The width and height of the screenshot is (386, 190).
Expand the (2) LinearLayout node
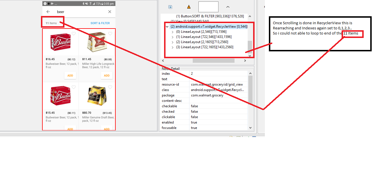172,42
